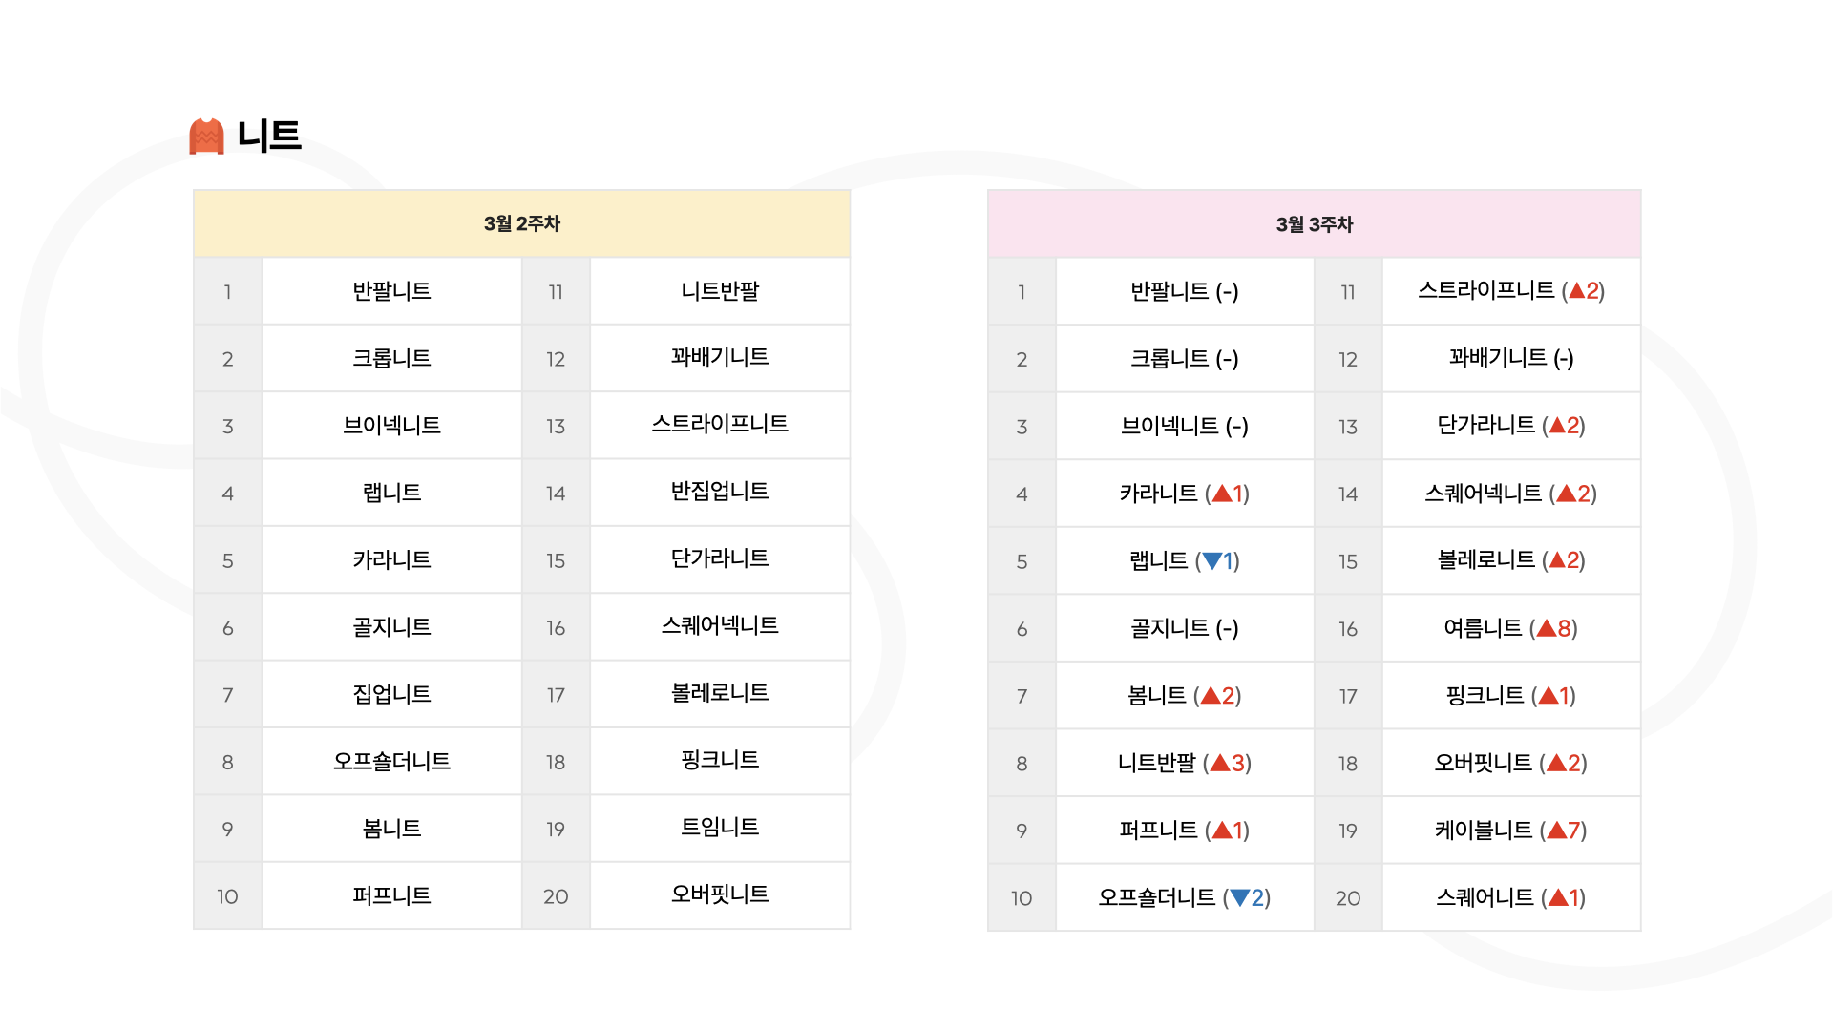Click 카라니트 (▲1) cell
This screenshot has height=1031, width=1833.
tap(1185, 494)
